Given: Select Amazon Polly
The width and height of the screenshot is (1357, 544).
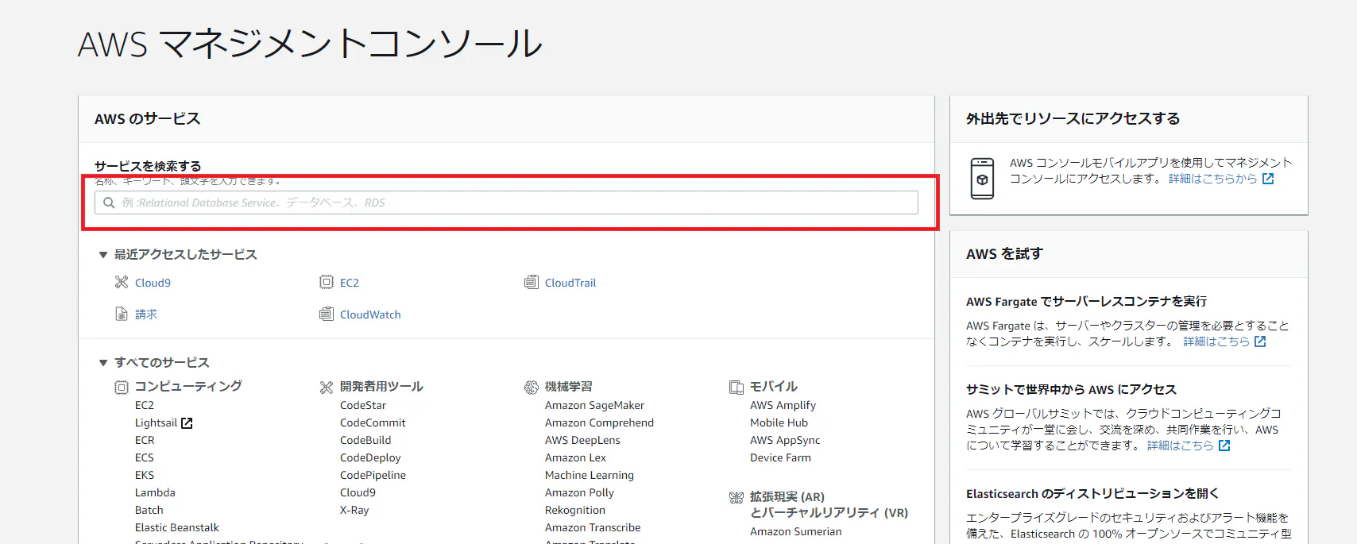Looking at the screenshot, I should click(x=579, y=492).
